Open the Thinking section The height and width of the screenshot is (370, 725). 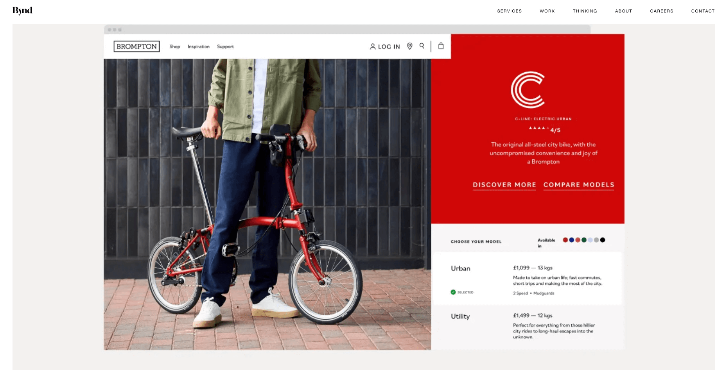click(x=585, y=11)
